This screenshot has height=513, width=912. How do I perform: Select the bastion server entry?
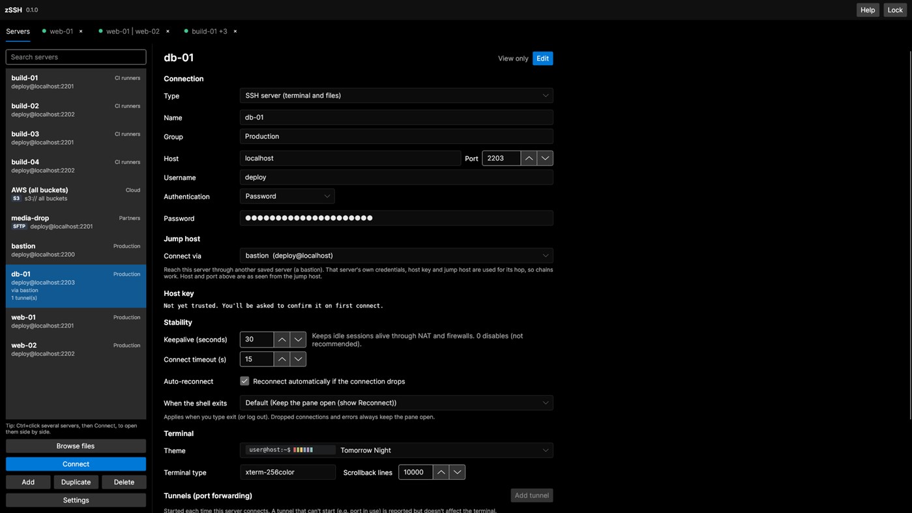click(x=76, y=250)
